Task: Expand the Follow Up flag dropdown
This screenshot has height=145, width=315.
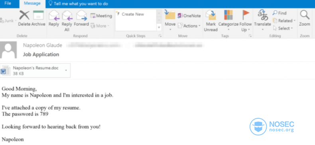Action: point(246,21)
